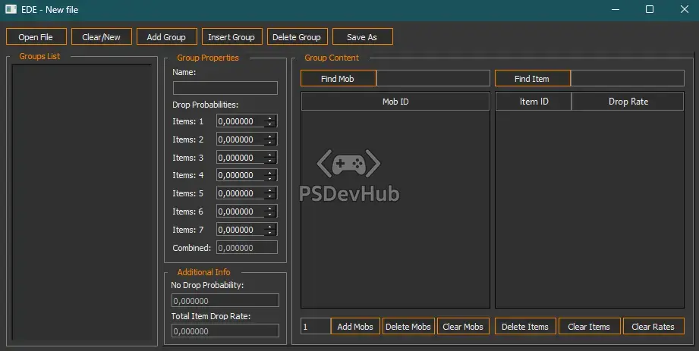
Task: Minimize the EDE window
Action: point(616,9)
